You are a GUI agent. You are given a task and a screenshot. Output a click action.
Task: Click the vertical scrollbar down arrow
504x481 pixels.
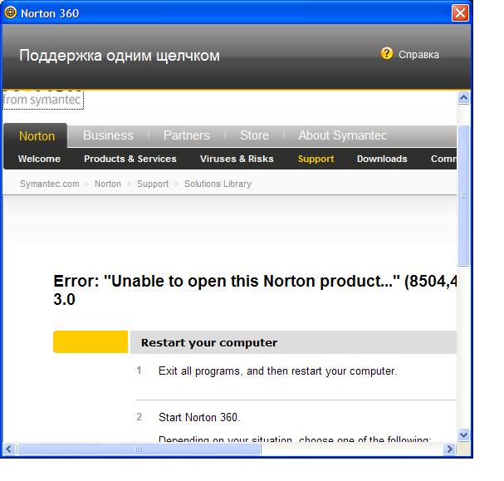click(463, 435)
